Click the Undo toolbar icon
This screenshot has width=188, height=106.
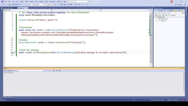(x=20, y=4)
